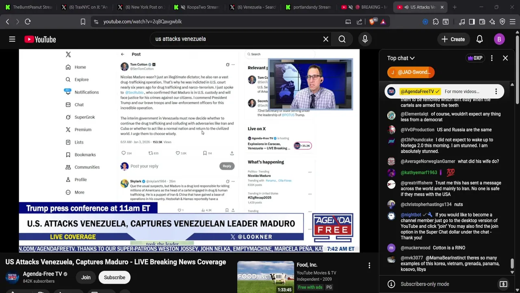
Task: Open live chat options (three dots)
Action: 492,58
